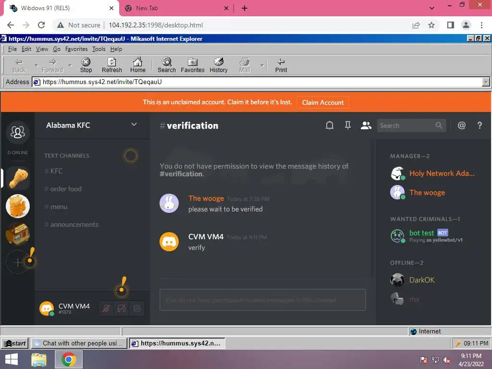Select the orange cat server icon

(x=18, y=206)
